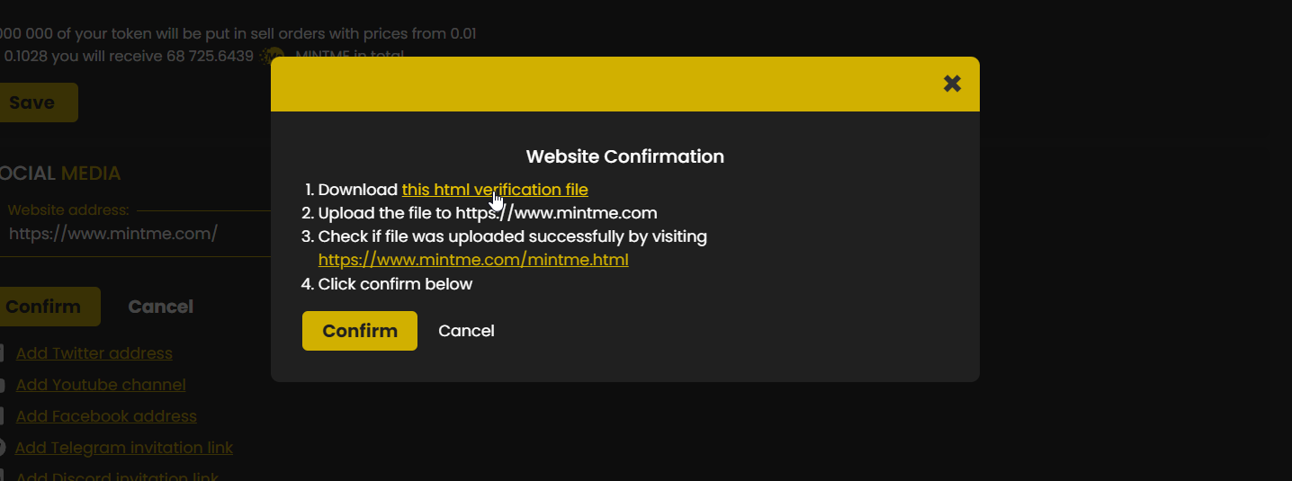The image size is (1292, 481).
Task: Cancel the Website Confirmation dialog
Action: point(466,331)
